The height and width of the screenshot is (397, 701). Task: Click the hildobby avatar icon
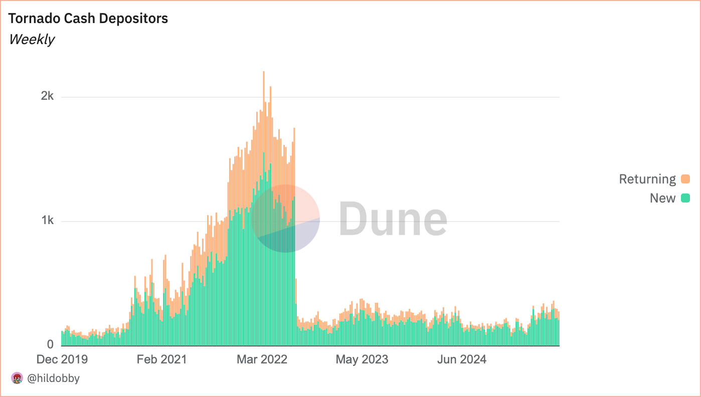coord(17,378)
